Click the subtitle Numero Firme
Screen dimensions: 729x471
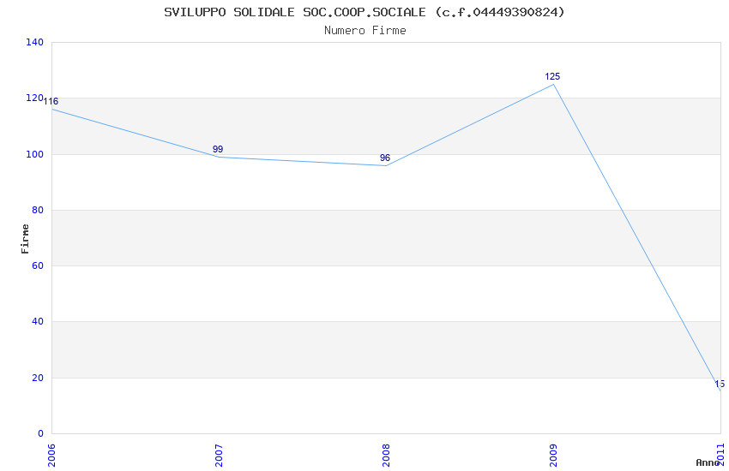[365, 31]
